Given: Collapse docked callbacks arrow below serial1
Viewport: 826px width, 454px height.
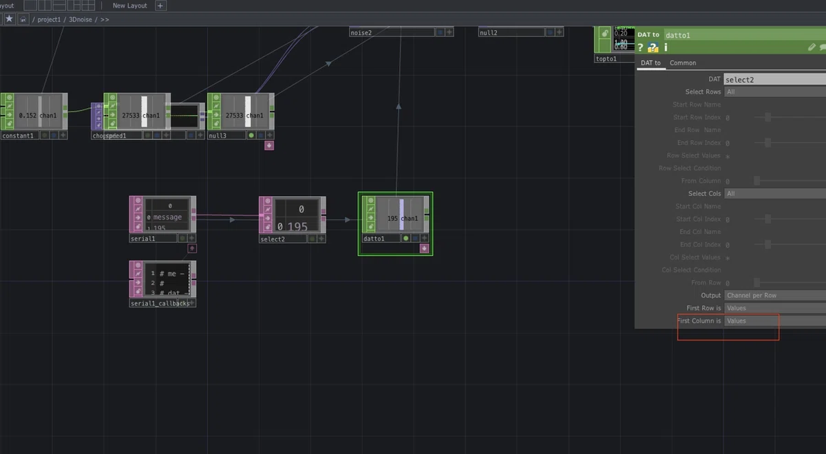Looking at the screenshot, I should pos(192,248).
